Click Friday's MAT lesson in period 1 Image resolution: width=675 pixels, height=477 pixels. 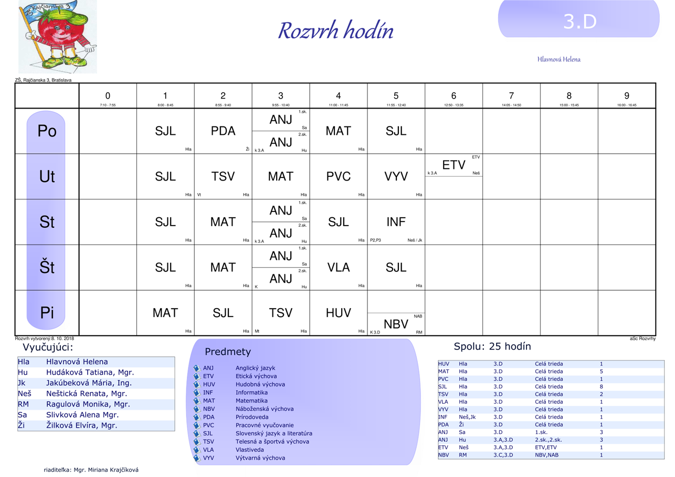(165, 313)
